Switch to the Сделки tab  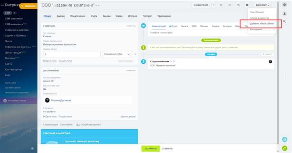(x=61, y=16)
